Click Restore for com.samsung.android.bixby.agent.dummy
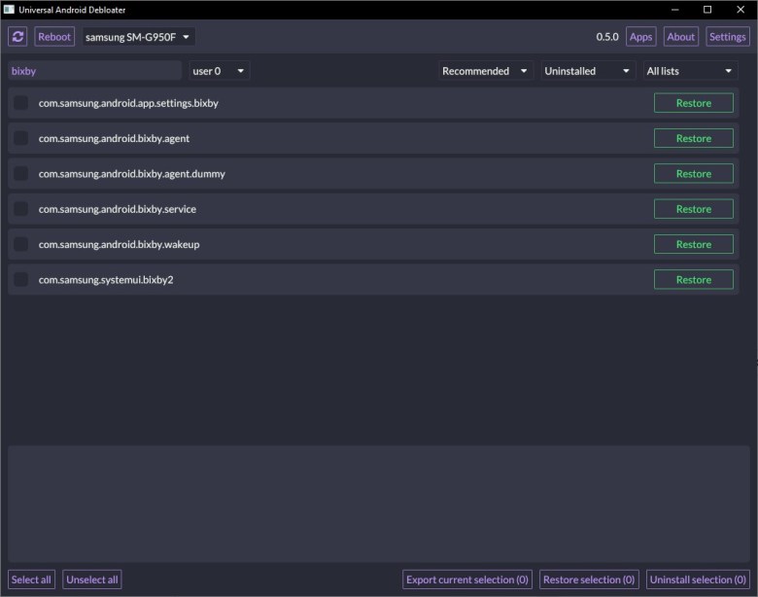Viewport: 758px width, 597px height. tap(694, 174)
